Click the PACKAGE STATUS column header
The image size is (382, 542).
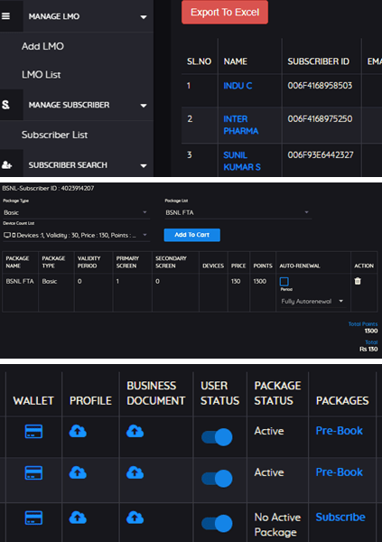pos(277,393)
